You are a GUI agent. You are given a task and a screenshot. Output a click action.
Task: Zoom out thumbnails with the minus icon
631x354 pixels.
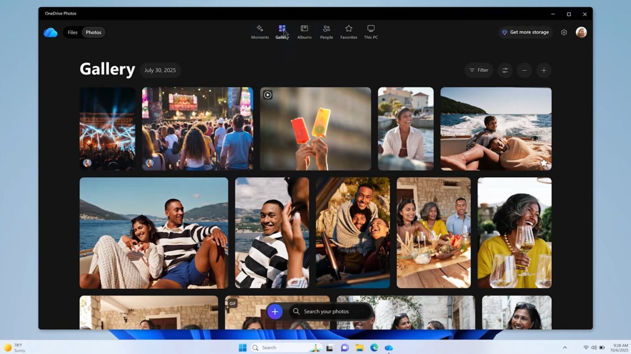pos(524,70)
